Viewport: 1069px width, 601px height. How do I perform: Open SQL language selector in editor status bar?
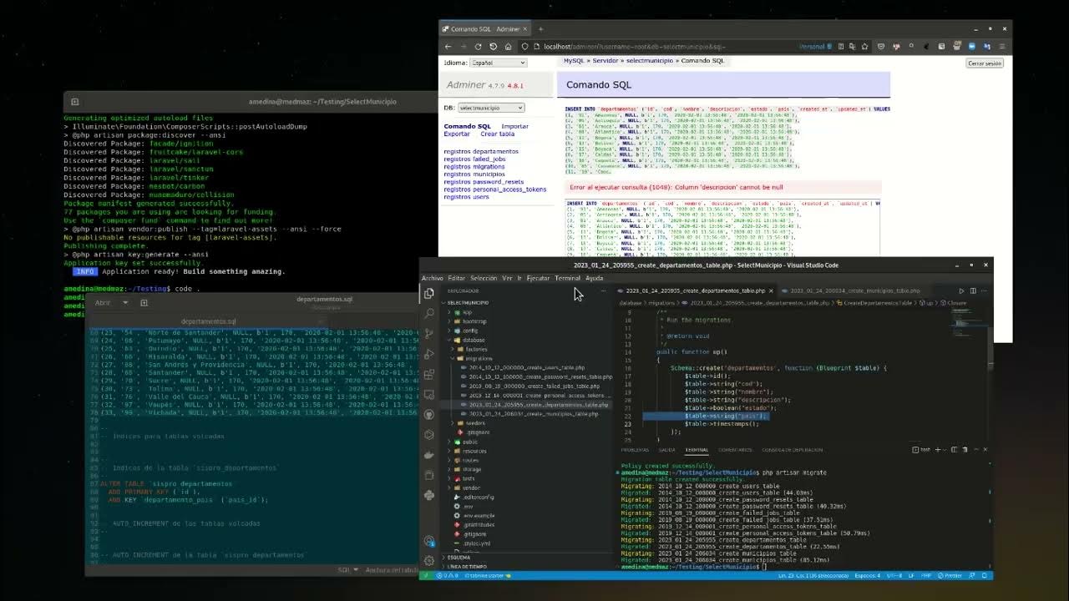347,570
